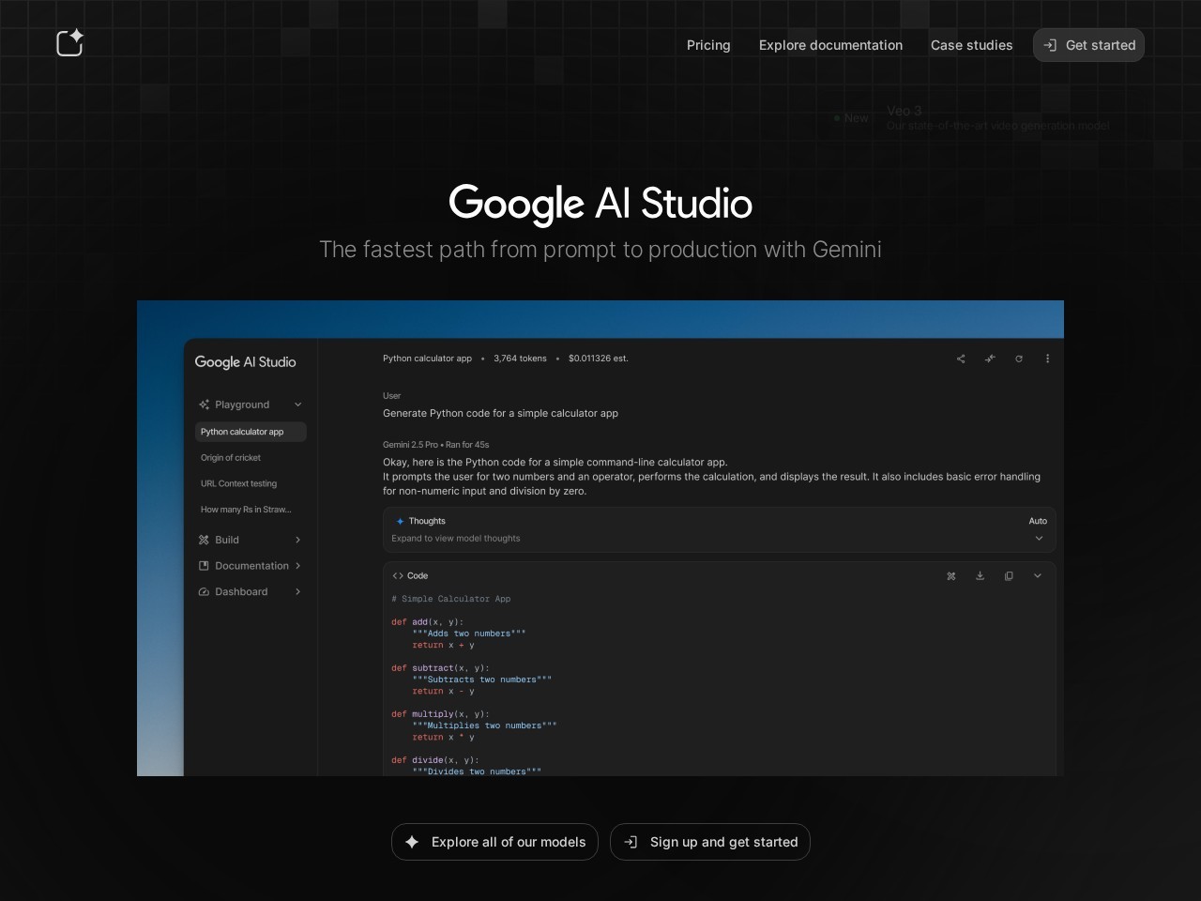Click Explore all of our models

tap(494, 842)
